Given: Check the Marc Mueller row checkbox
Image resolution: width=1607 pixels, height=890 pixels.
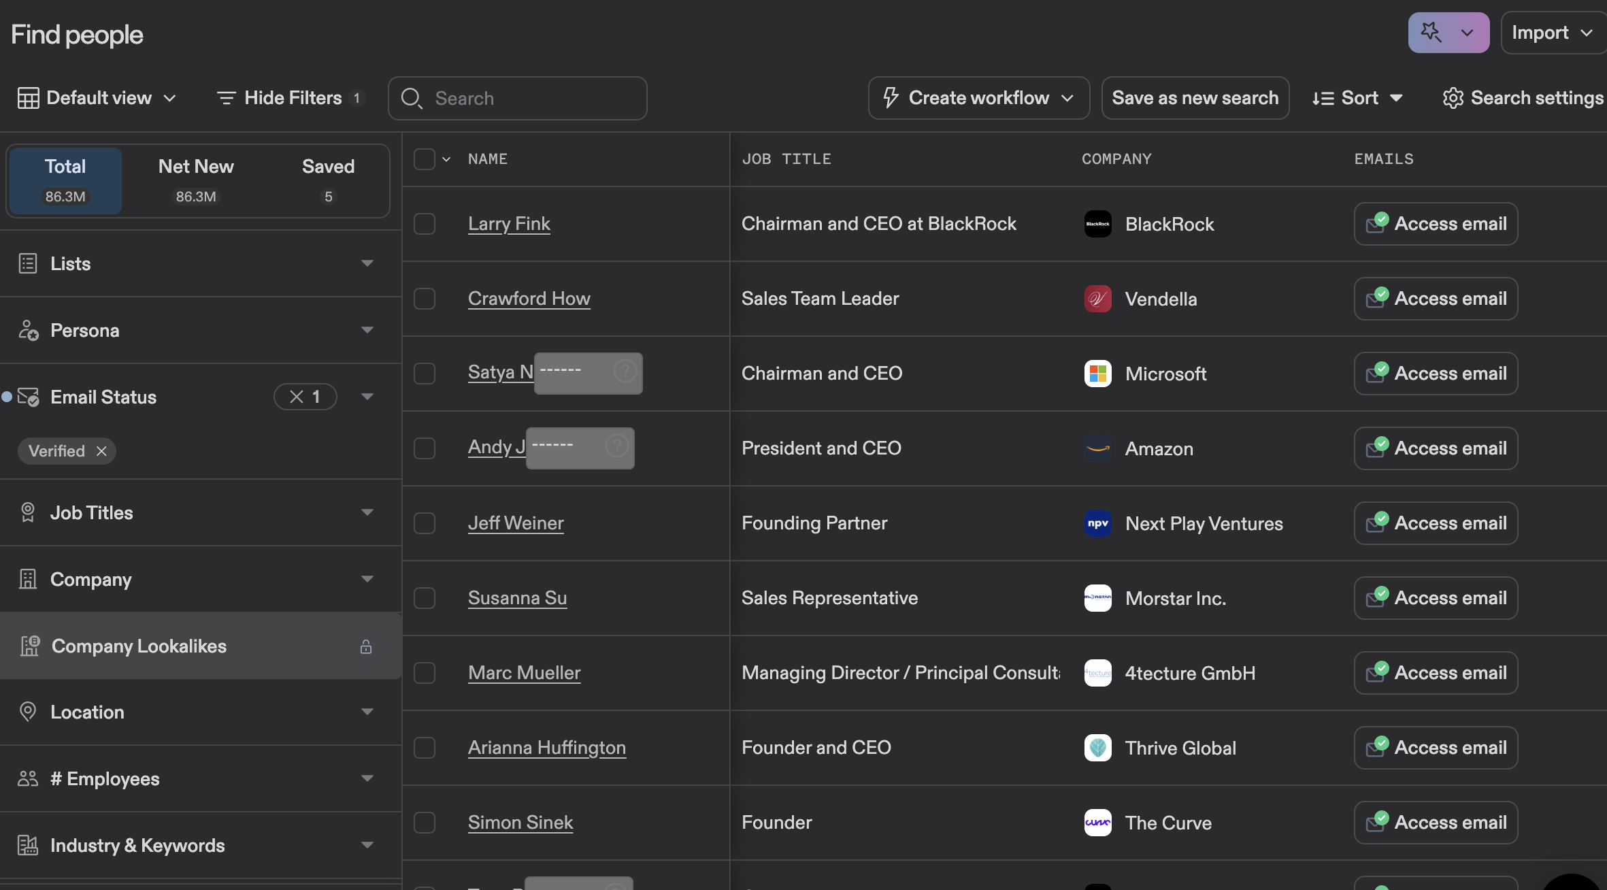Looking at the screenshot, I should (x=425, y=673).
